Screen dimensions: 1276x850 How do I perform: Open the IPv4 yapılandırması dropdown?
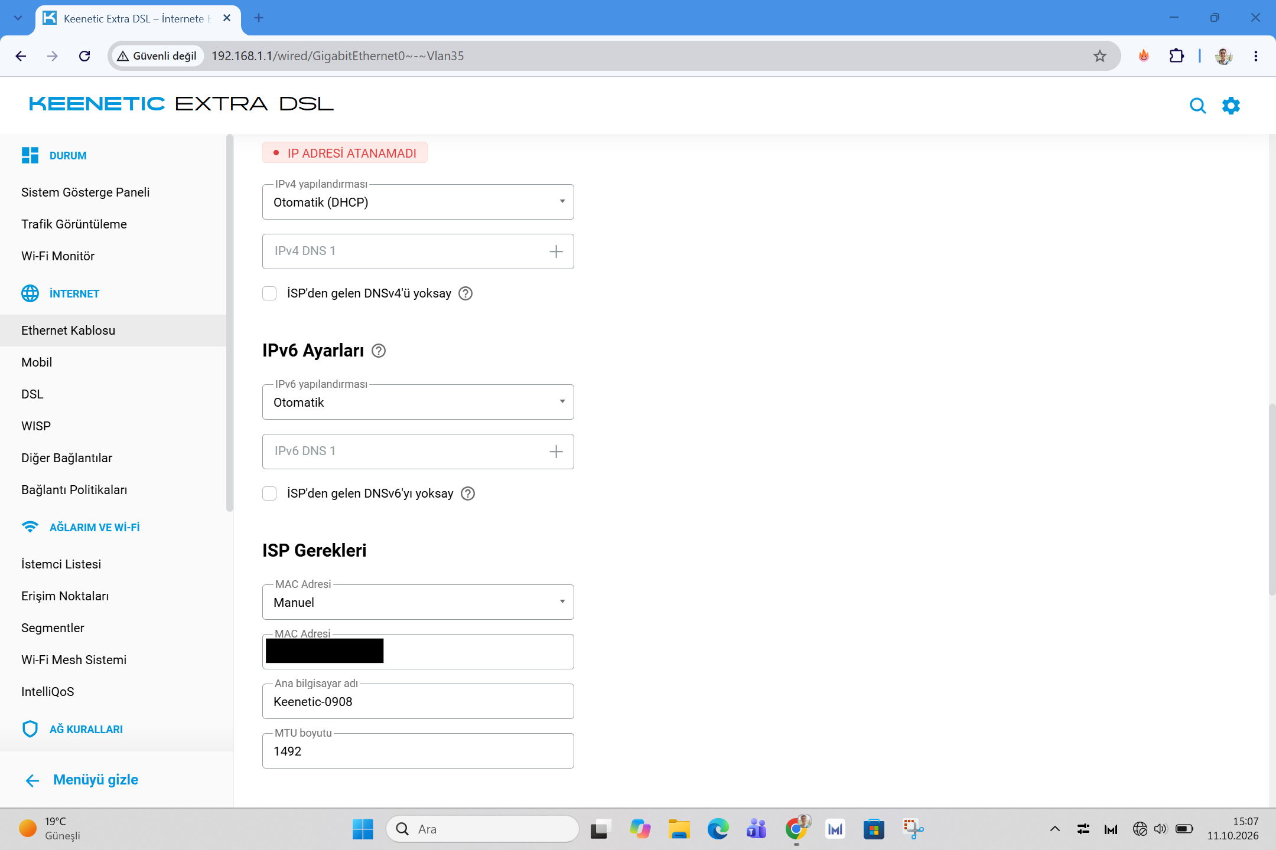tap(418, 202)
